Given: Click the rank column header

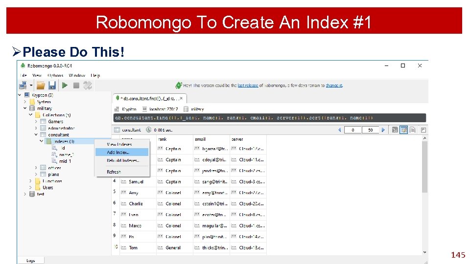Looking at the screenshot, I should click(175, 139).
